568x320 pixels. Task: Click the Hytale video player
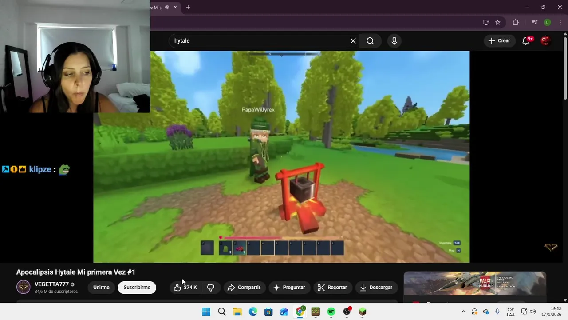(x=281, y=156)
